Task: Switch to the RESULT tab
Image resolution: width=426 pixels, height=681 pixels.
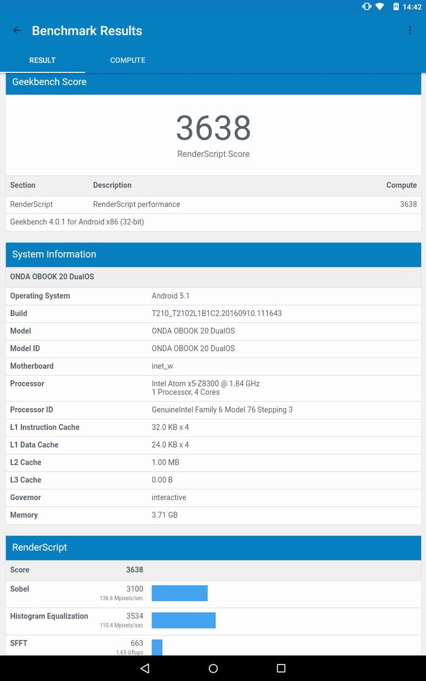Action: tap(42, 61)
